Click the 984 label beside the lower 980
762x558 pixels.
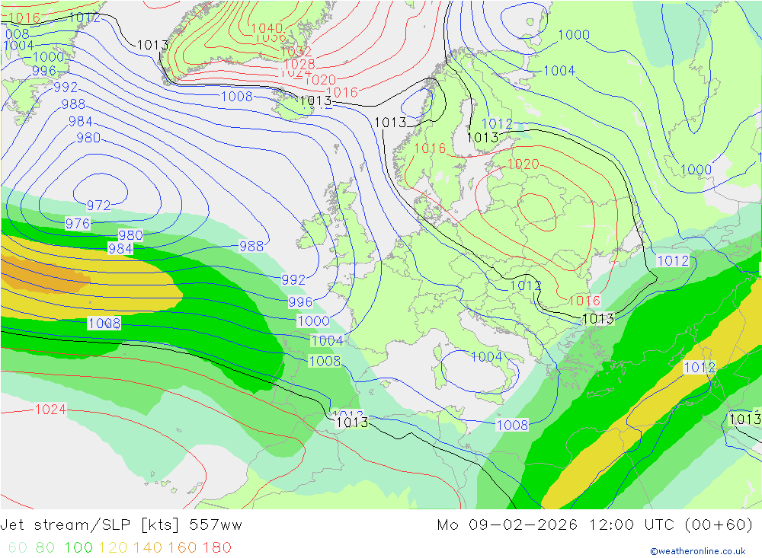[x=120, y=249]
